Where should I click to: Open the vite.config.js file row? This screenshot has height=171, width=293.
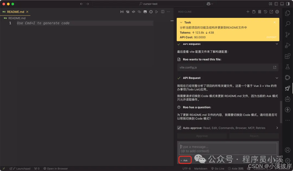[x=228, y=67]
